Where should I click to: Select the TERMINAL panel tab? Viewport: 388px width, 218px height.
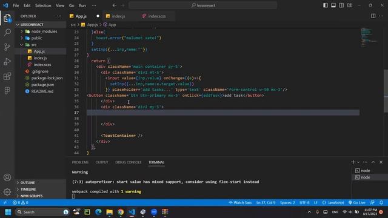156,162
